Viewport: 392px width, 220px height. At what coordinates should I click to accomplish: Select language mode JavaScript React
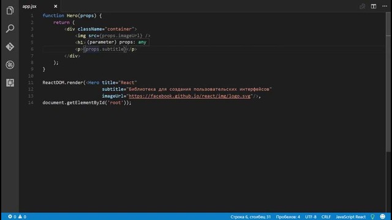tap(350, 217)
